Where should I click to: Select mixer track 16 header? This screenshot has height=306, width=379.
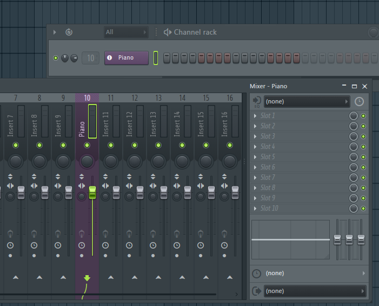click(x=230, y=98)
